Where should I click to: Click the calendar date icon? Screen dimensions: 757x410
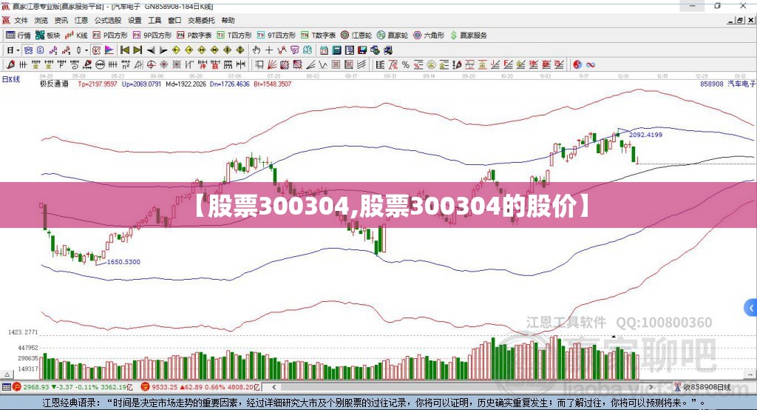click(324, 50)
